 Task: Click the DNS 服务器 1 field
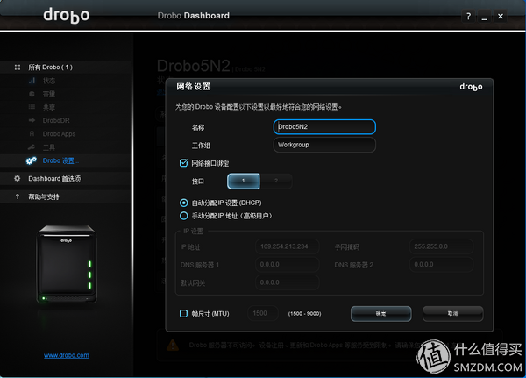coord(288,265)
